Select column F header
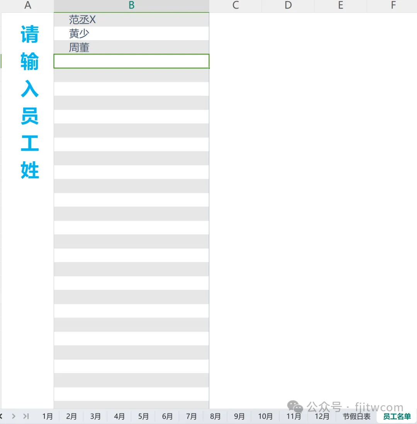Image resolution: width=417 pixels, height=424 pixels. 393,5
